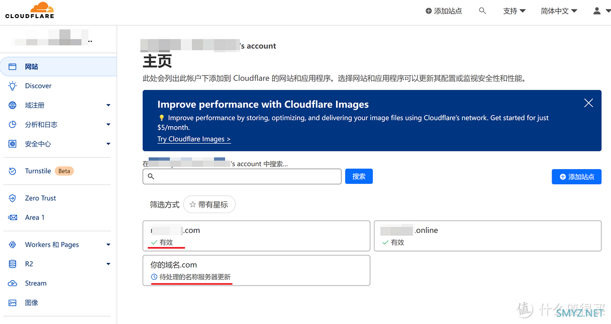Viewport: 611px width, 324px height.
Task: Open the 简体中文 language dropdown
Action: (x=559, y=11)
